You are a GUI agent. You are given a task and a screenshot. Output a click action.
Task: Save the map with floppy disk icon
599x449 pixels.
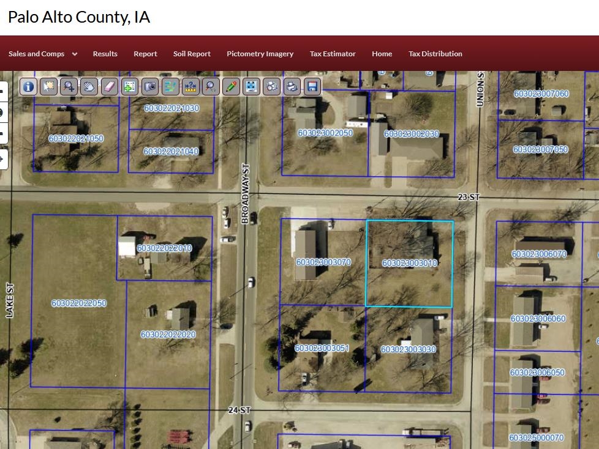tap(312, 86)
